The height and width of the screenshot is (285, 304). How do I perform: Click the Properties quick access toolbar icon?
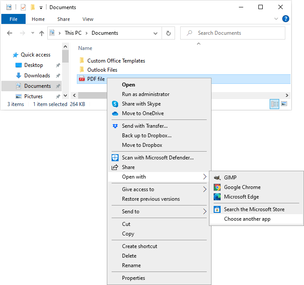23,7
